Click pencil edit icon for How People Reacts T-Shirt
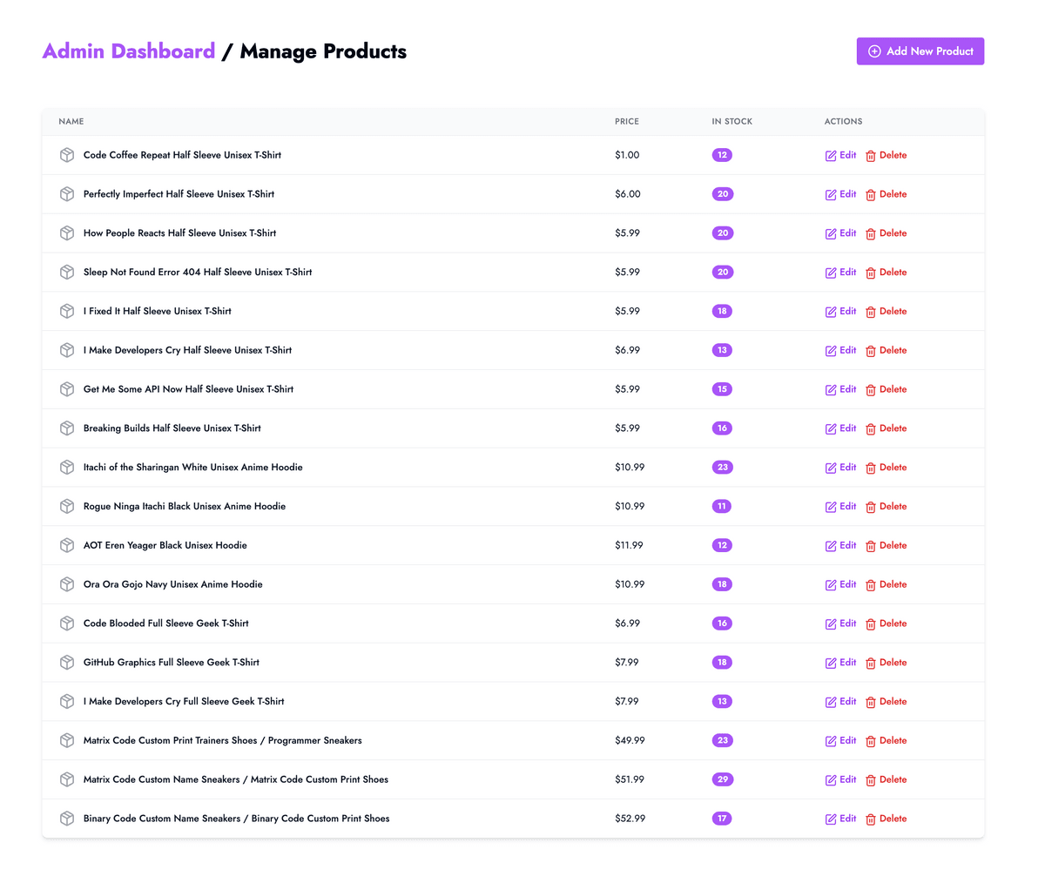Image resolution: width=1045 pixels, height=883 pixels. click(x=831, y=233)
